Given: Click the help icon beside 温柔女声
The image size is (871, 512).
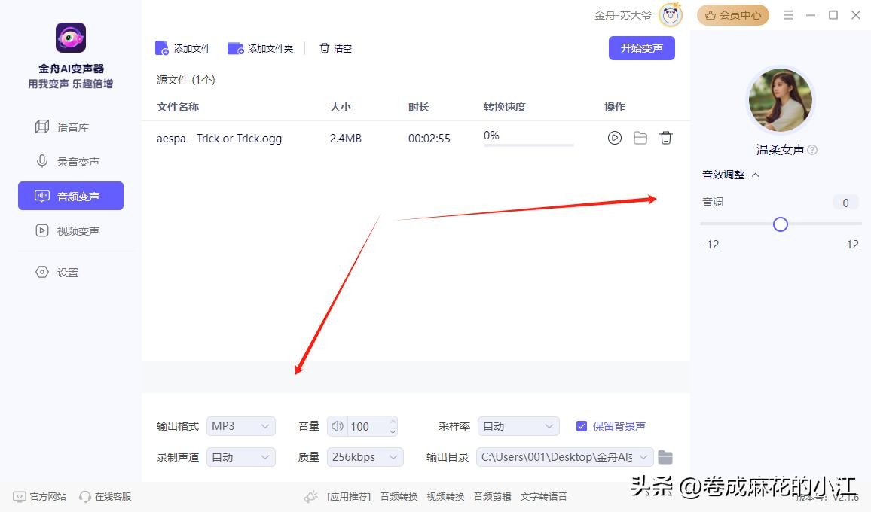Looking at the screenshot, I should pos(812,150).
